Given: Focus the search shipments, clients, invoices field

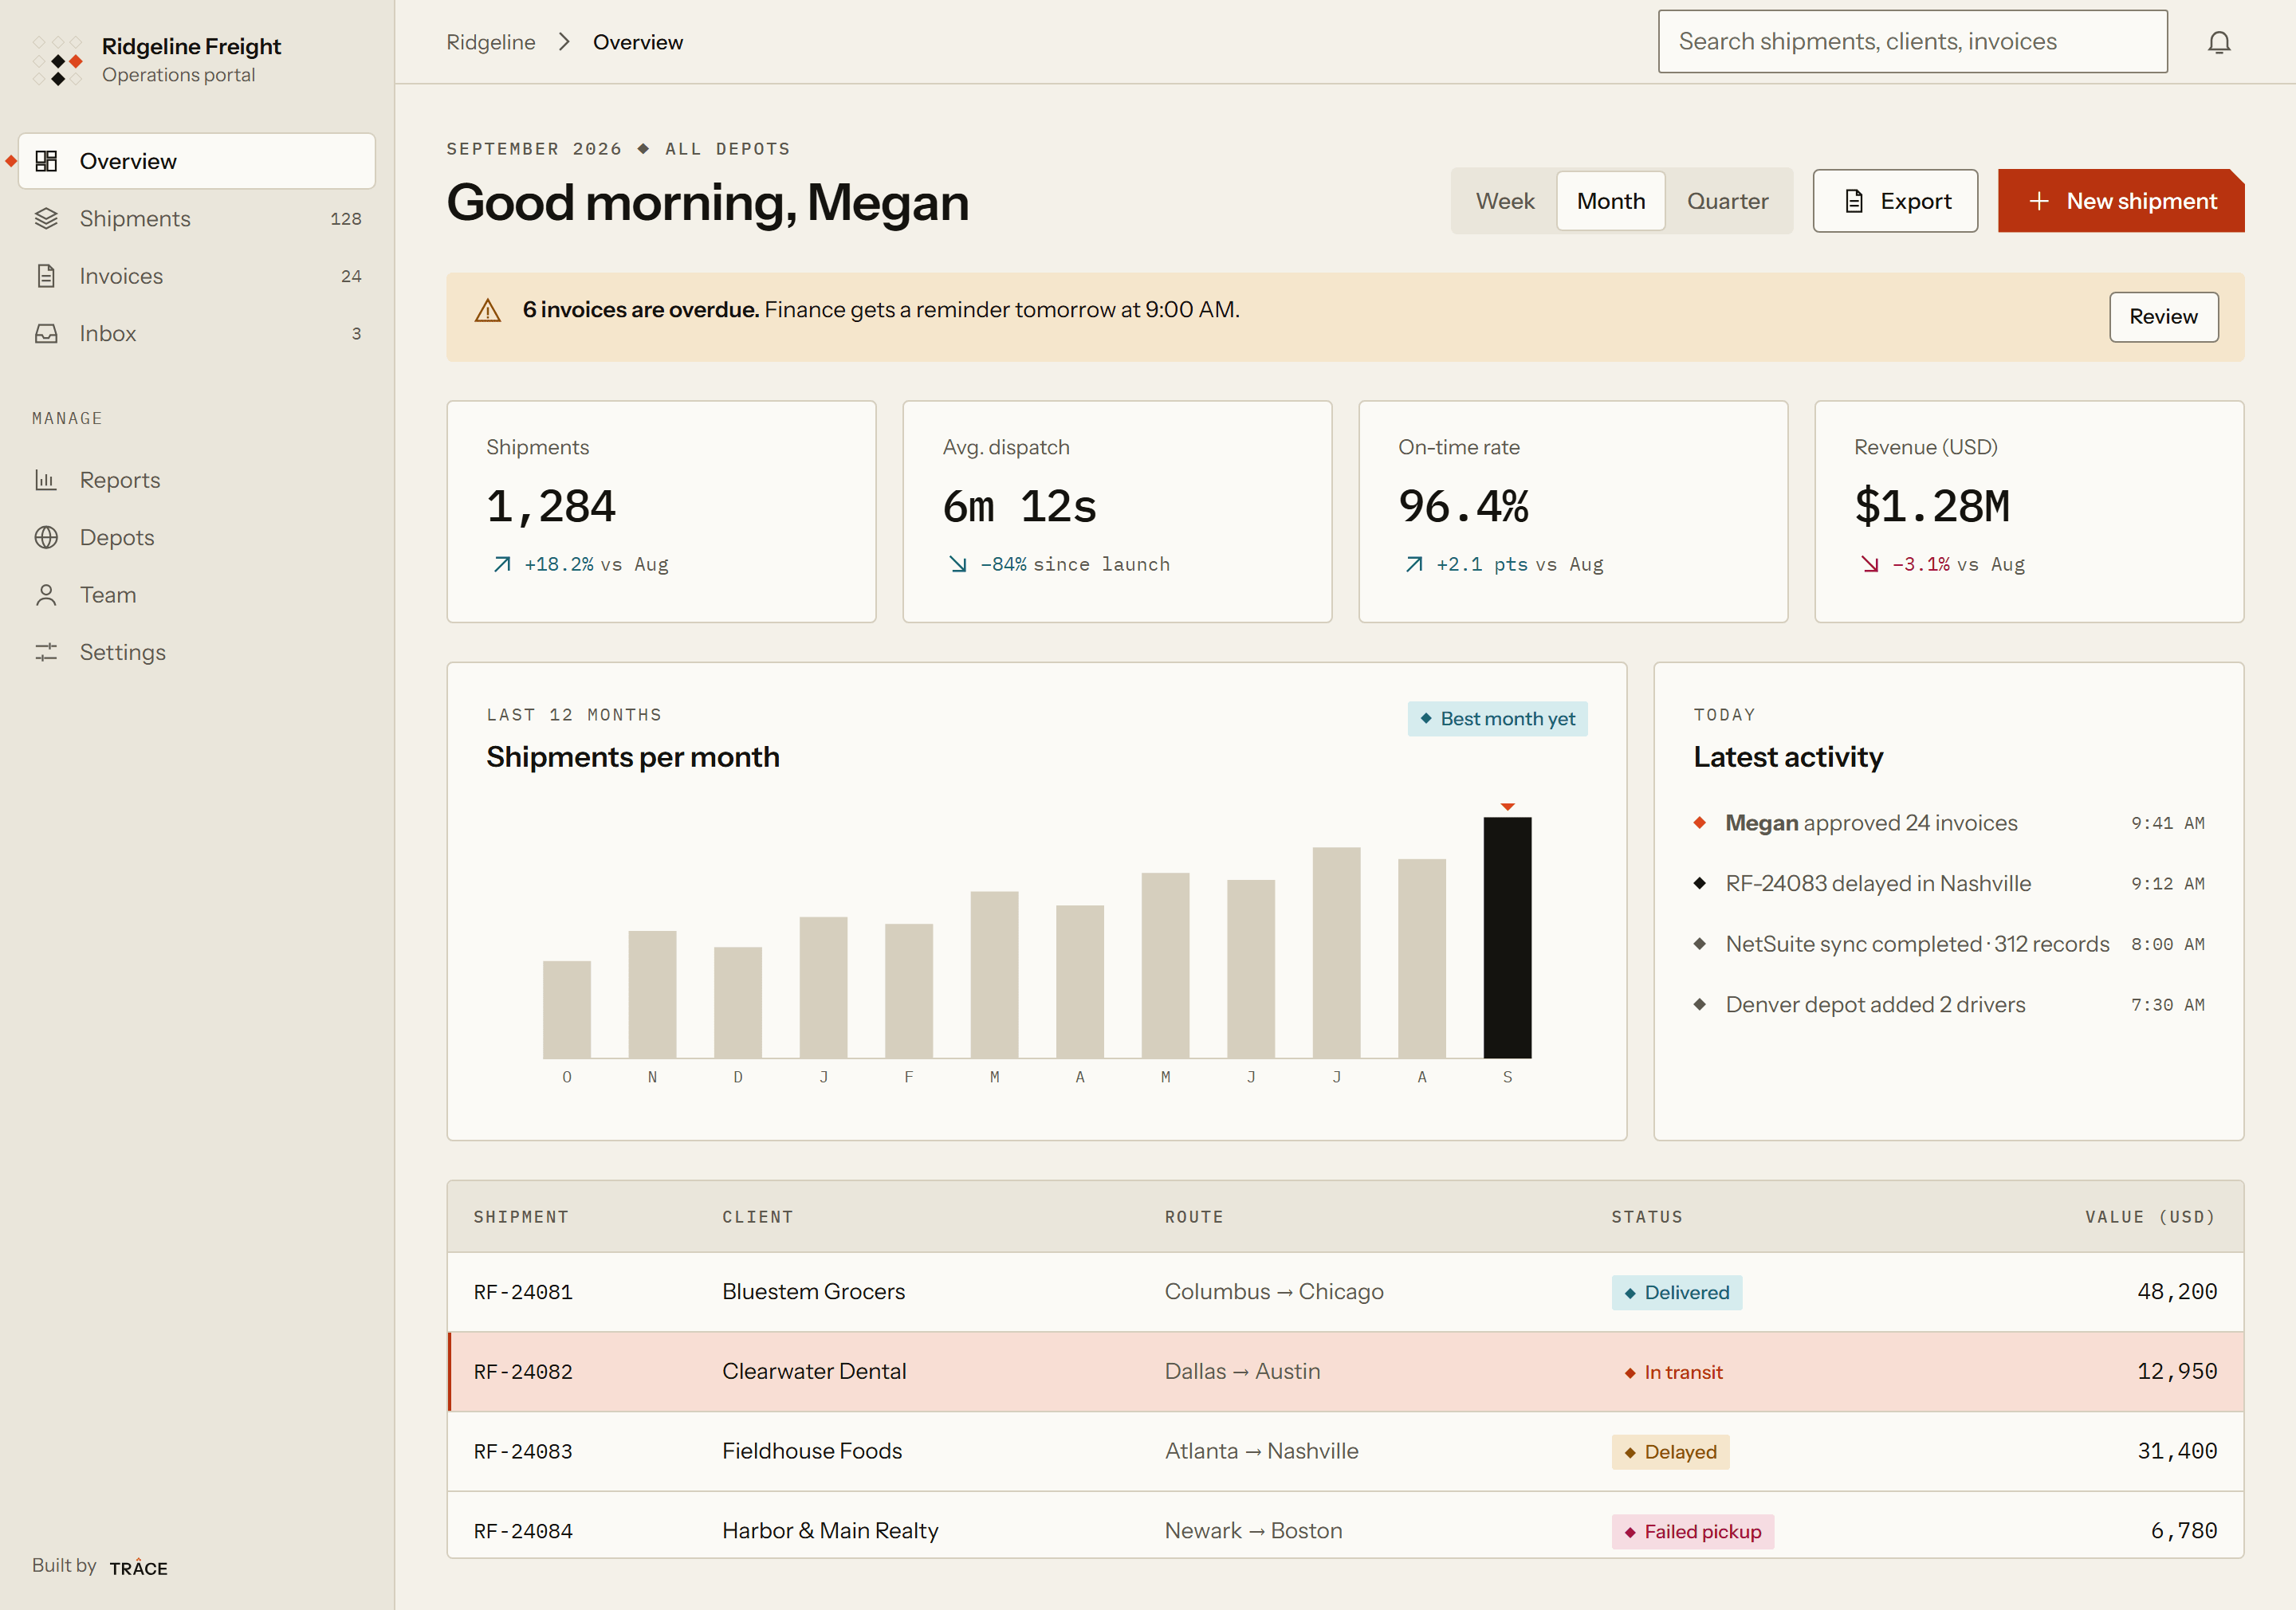Looking at the screenshot, I should tap(1912, 42).
